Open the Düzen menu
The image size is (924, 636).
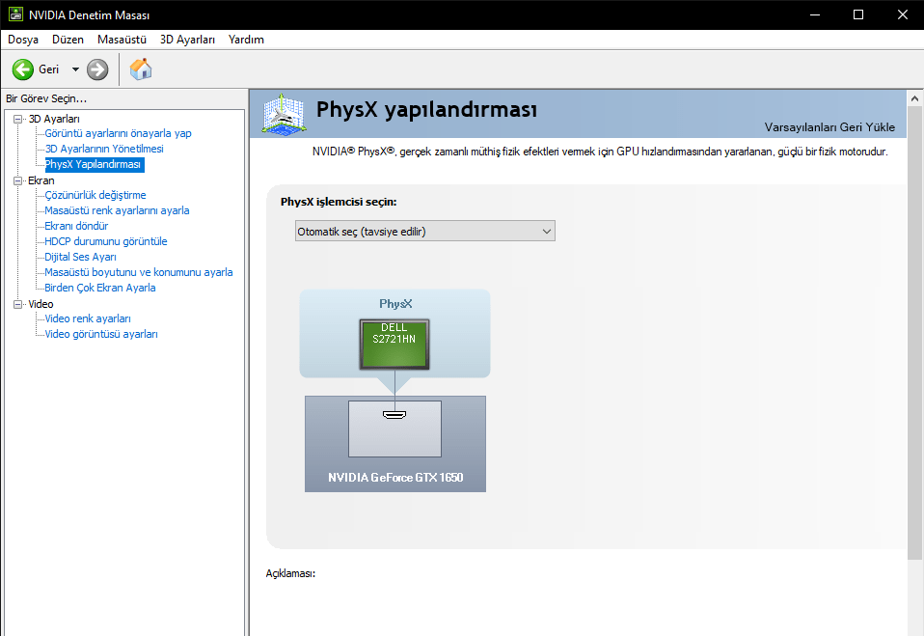click(x=68, y=40)
